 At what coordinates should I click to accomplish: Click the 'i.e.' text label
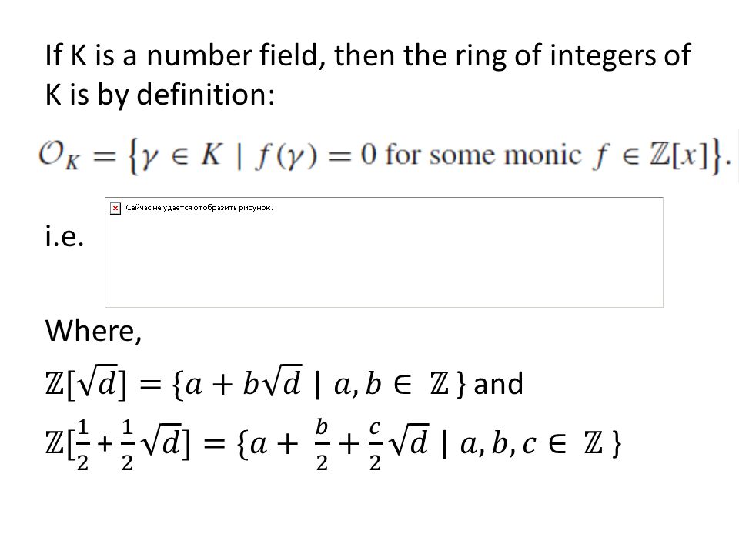[x=65, y=235]
